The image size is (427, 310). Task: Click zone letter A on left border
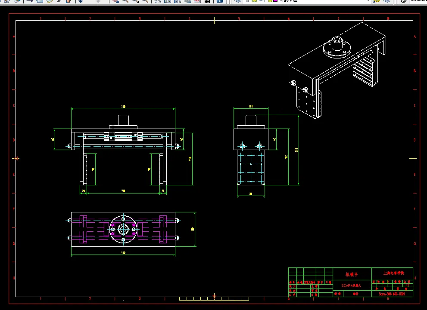point(14,37)
